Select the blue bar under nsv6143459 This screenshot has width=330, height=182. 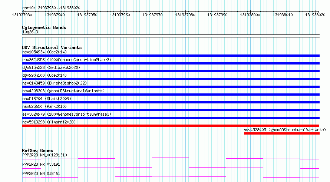click(x=171, y=87)
